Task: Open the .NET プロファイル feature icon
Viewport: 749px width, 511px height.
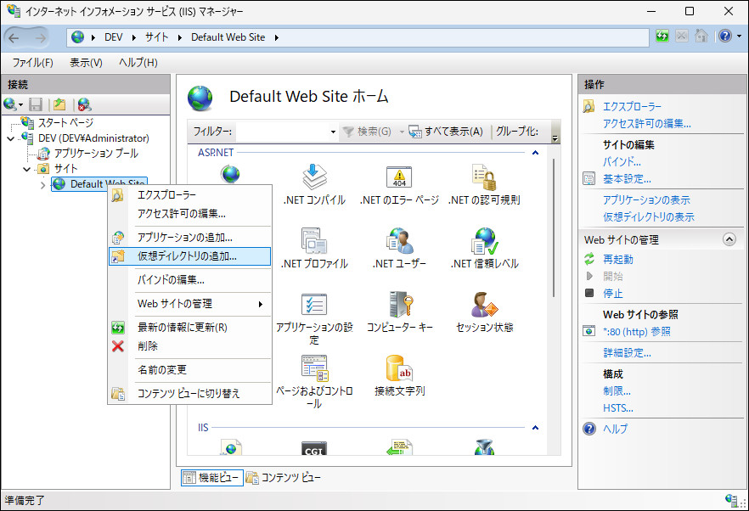Action: [314, 248]
